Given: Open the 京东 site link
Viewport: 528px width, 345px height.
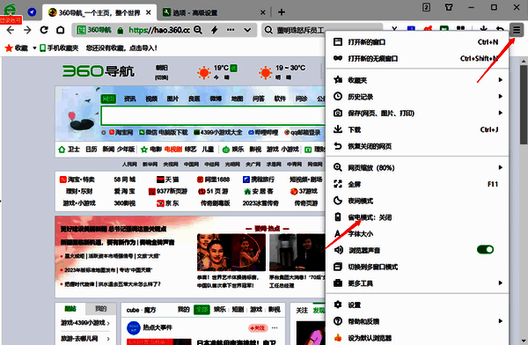Looking at the screenshot, I should [168, 203].
